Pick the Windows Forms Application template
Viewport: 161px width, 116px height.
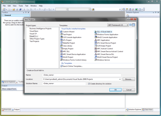[106, 35]
